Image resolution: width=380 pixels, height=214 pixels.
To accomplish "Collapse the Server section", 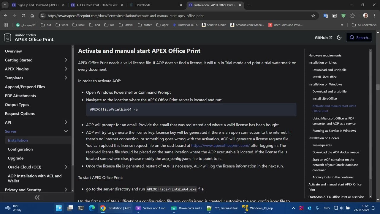I will coord(66,131).
